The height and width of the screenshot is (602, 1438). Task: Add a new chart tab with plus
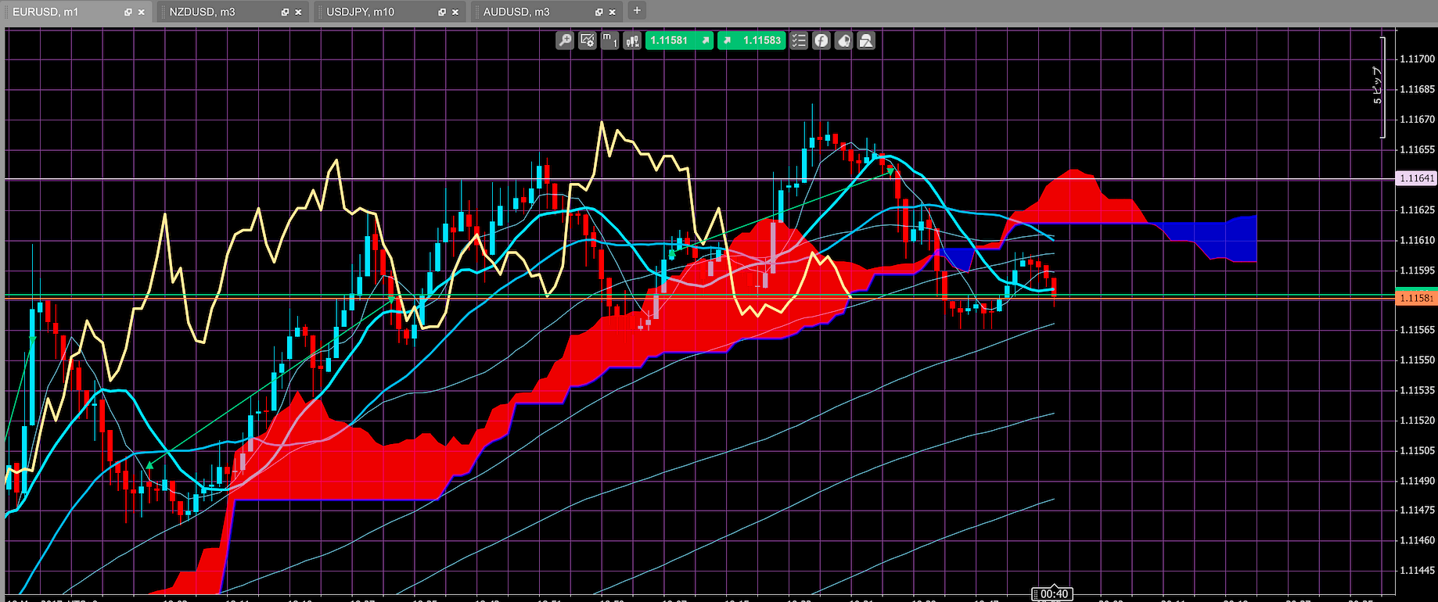coord(637,11)
